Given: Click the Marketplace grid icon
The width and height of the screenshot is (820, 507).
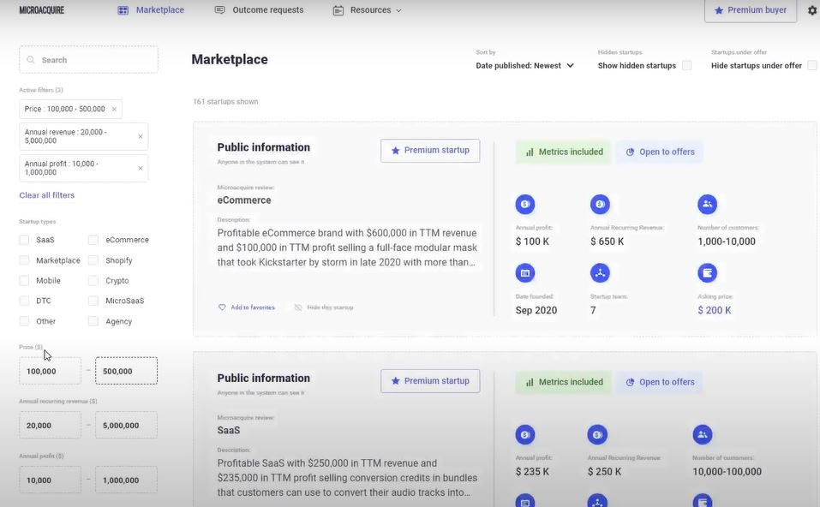Looking at the screenshot, I should [123, 10].
